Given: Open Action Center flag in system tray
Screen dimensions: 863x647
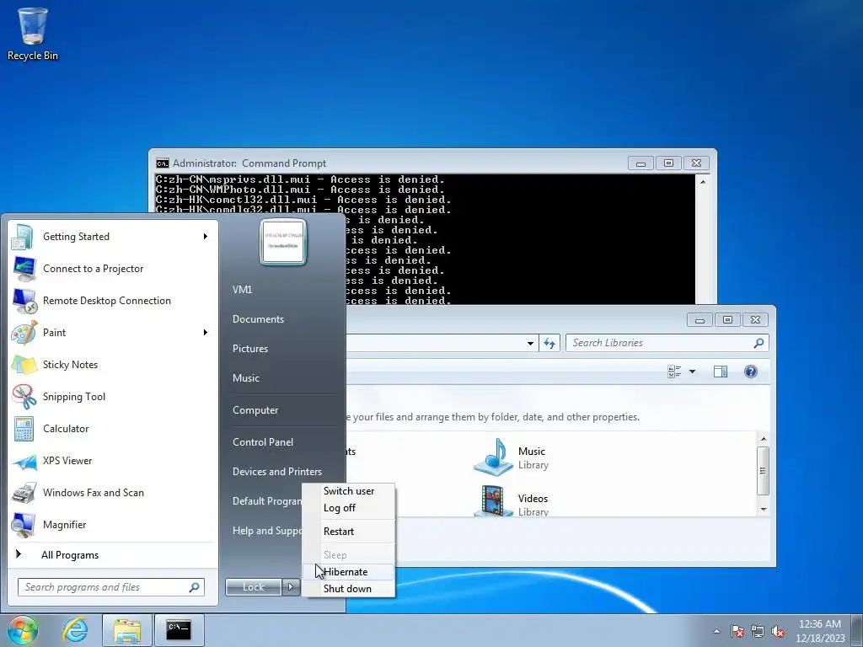Looking at the screenshot, I should click(737, 631).
